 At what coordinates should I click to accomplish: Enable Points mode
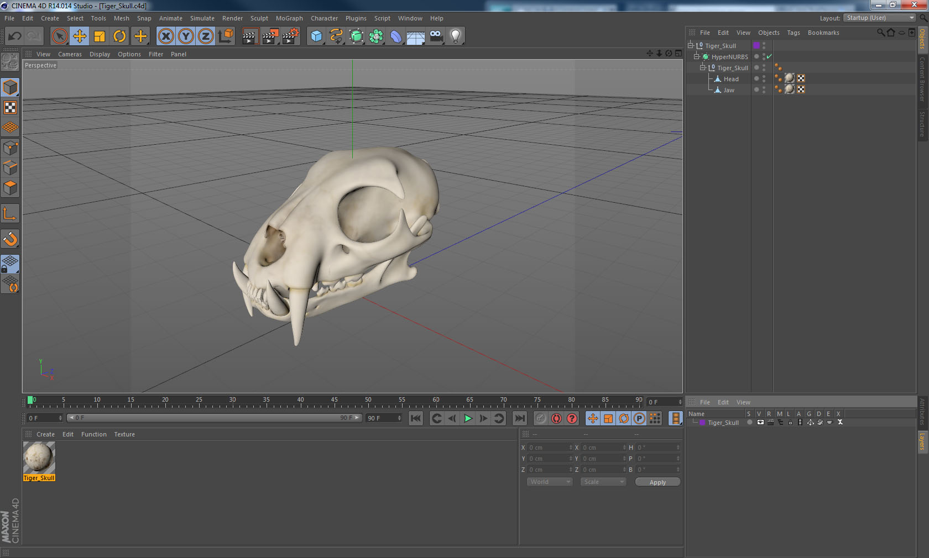click(10, 148)
